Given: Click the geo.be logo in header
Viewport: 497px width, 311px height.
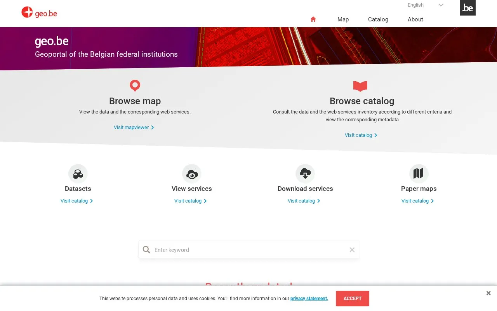Looking at the screenshot, I should tap(39, 12).
